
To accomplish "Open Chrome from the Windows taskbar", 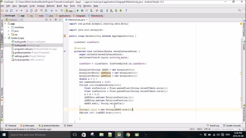I will click(x=128, y=135).
